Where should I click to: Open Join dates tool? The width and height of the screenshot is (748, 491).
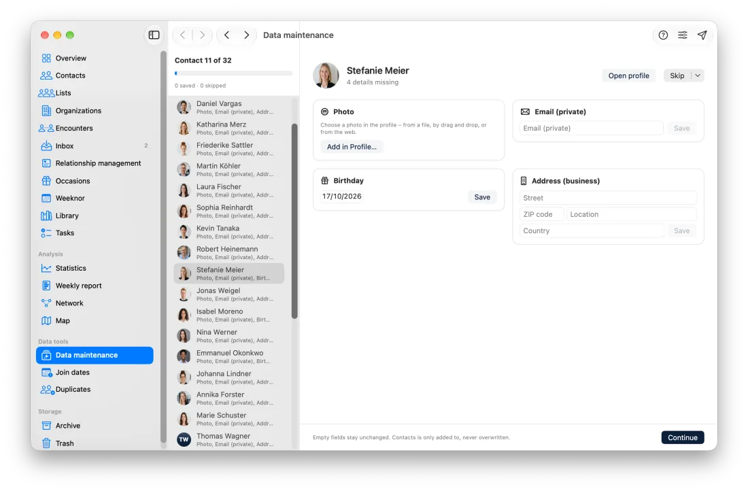(95, 372)
